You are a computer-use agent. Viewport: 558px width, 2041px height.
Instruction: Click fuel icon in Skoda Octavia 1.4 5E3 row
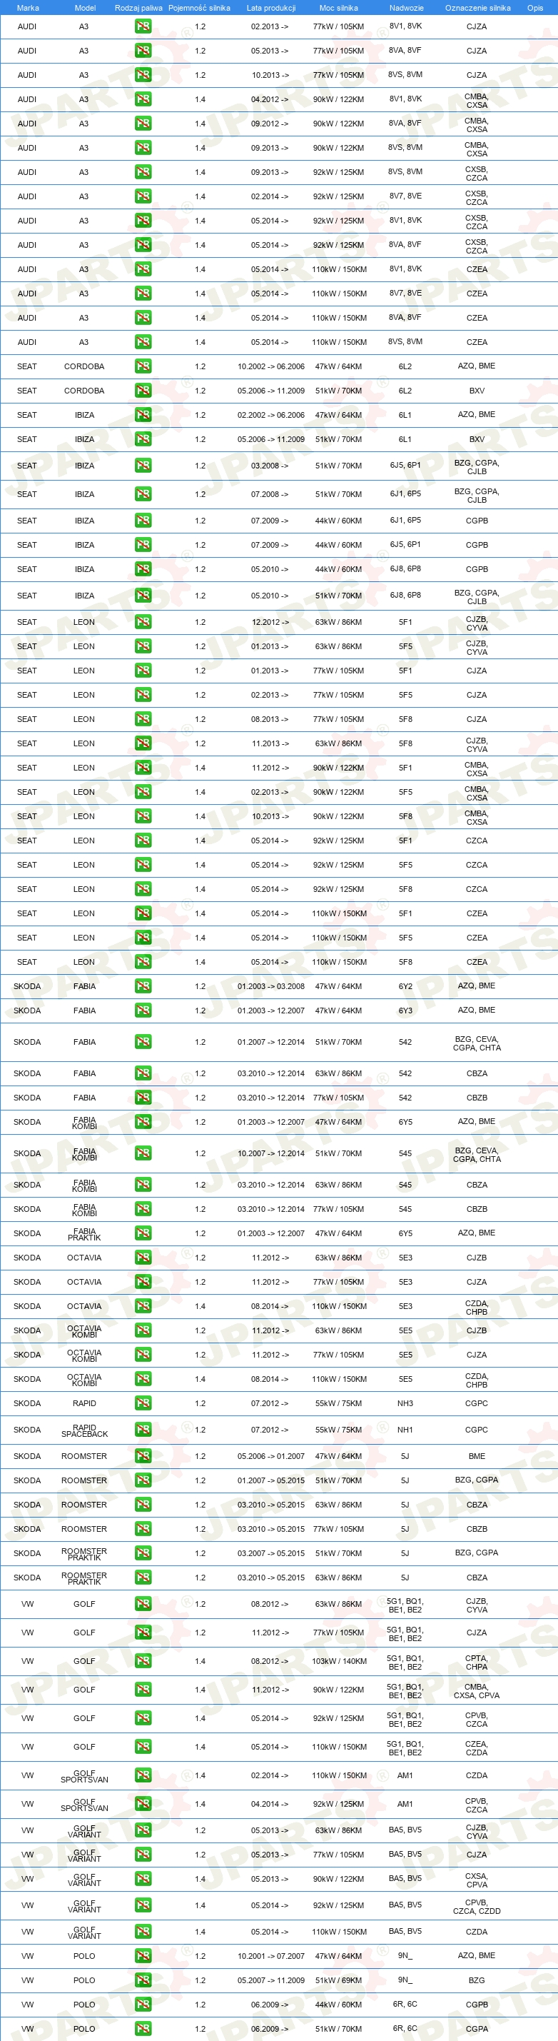(x=143, y=1307)
